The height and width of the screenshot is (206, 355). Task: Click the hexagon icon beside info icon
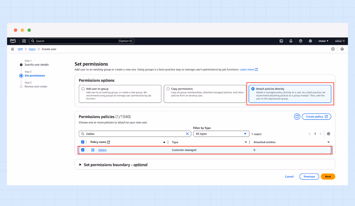342,49
